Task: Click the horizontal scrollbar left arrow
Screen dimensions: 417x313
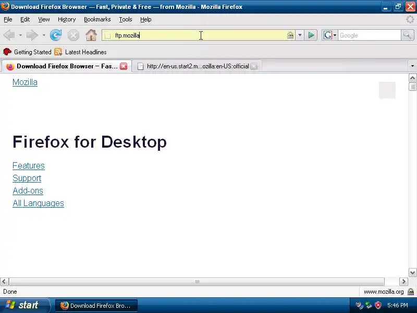Action: [4, 282]
